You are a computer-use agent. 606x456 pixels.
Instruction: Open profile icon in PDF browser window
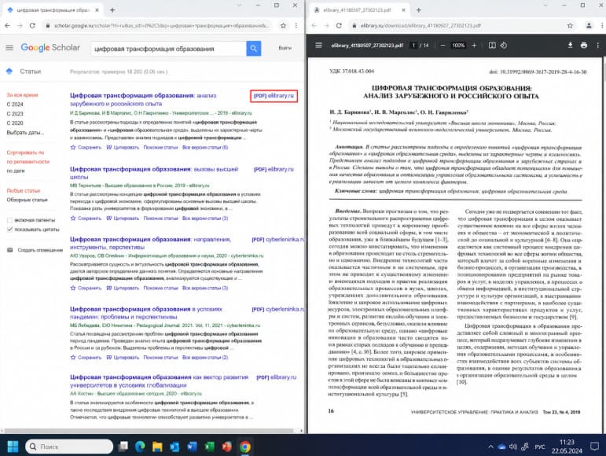pos(589,25)
